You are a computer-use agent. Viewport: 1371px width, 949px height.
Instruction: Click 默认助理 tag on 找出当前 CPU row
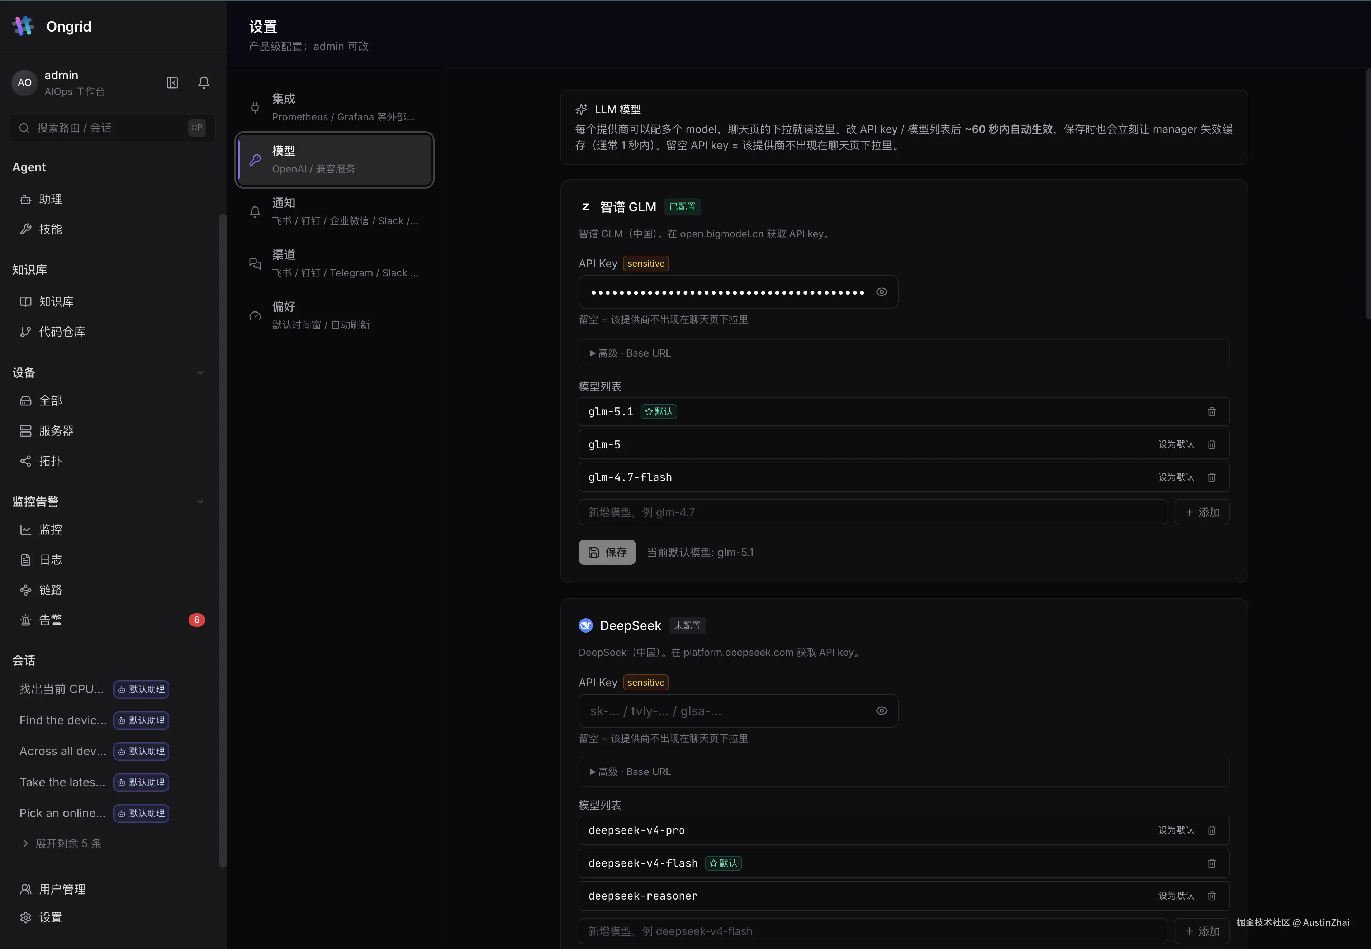point(142,689)
